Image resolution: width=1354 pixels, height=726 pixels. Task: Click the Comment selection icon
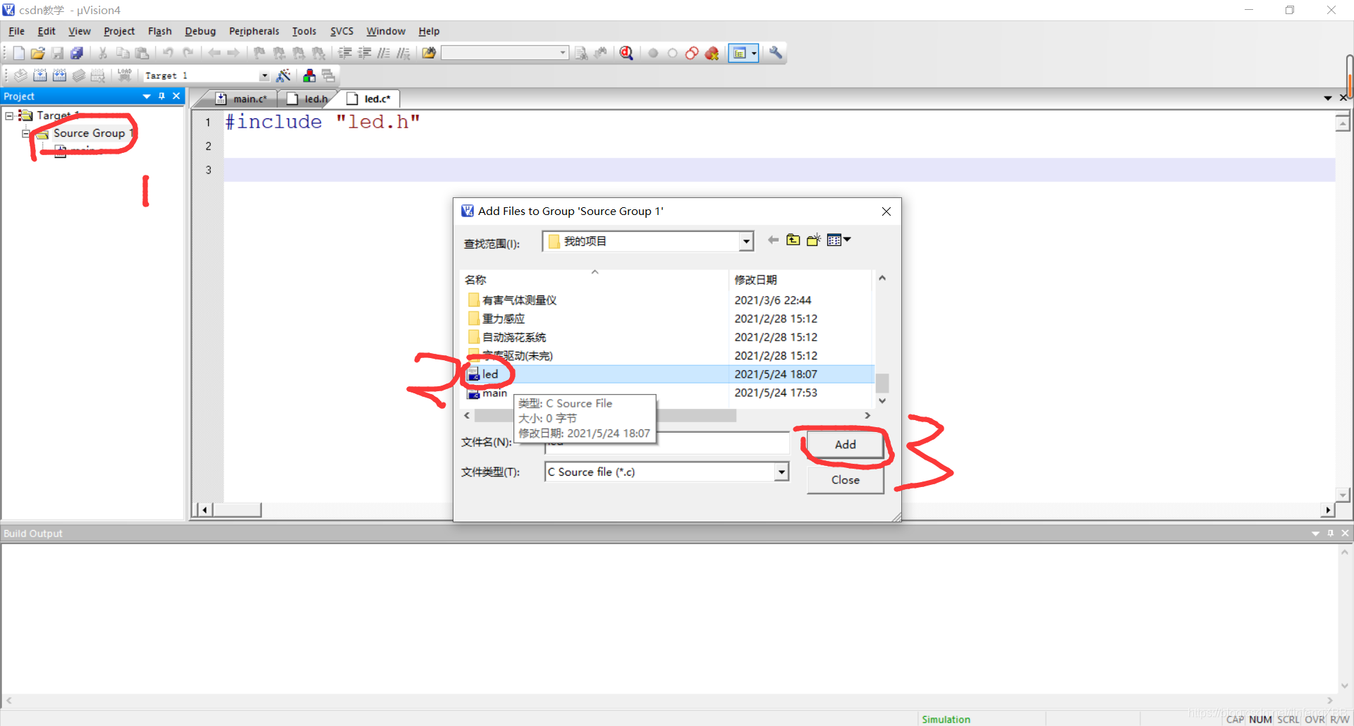click(x=384, y=53)
